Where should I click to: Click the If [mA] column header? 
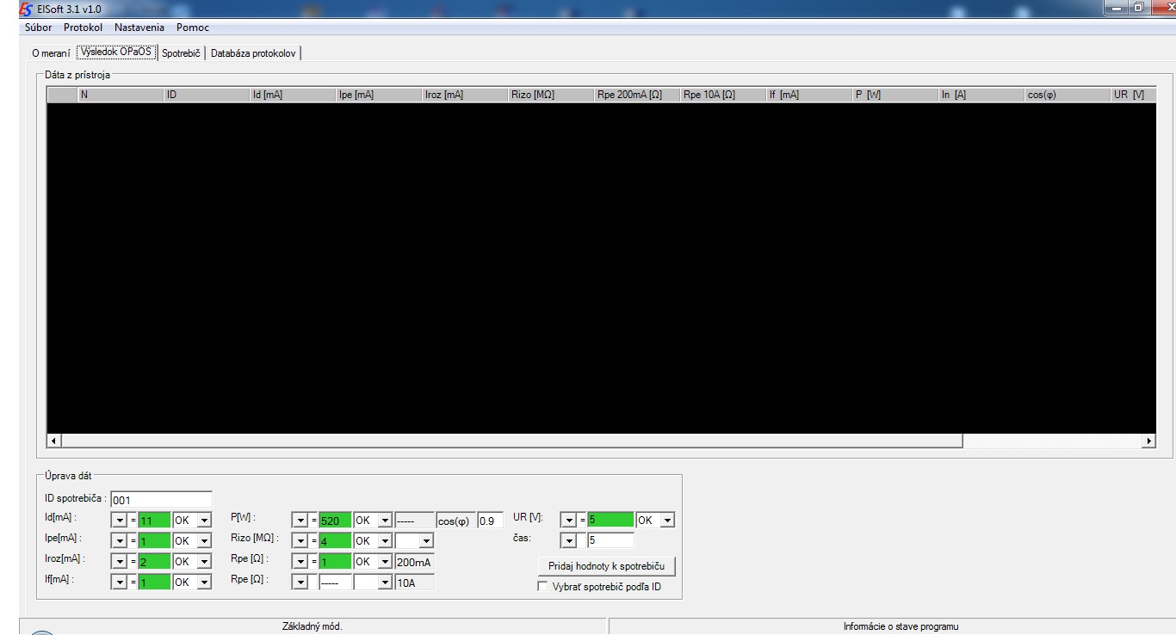point(809,95)
